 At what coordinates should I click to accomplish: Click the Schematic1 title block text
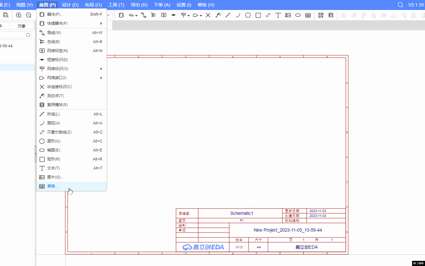[x=242, y=213]
